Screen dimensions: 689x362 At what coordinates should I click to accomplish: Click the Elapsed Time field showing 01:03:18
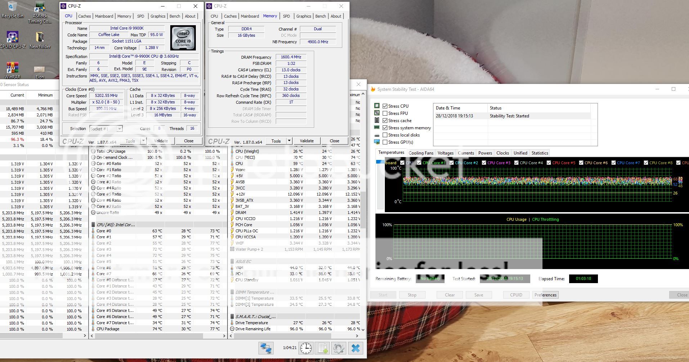point(583,278)
